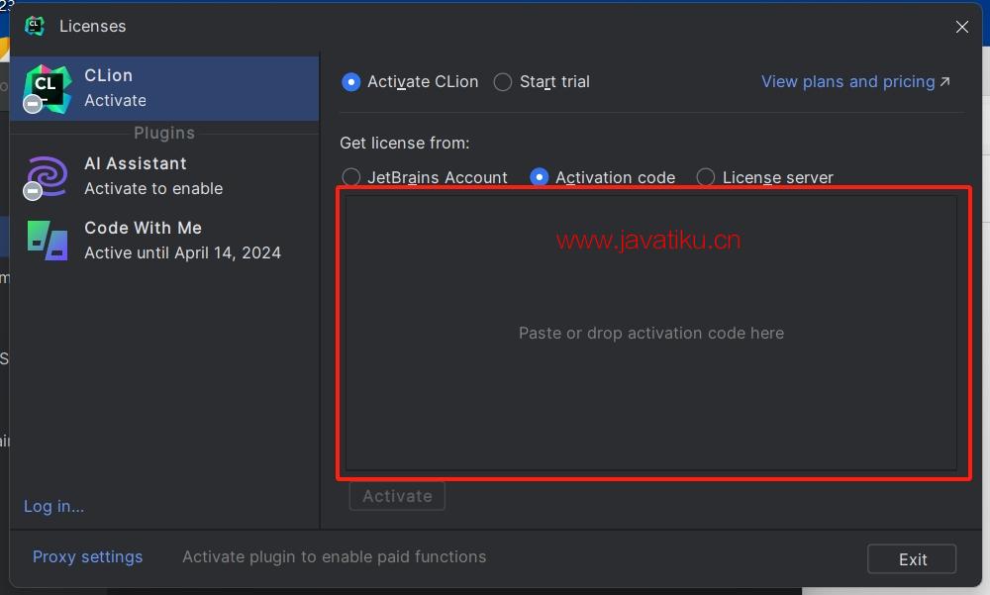Choose the Start trial radio option

pos(503,82)
